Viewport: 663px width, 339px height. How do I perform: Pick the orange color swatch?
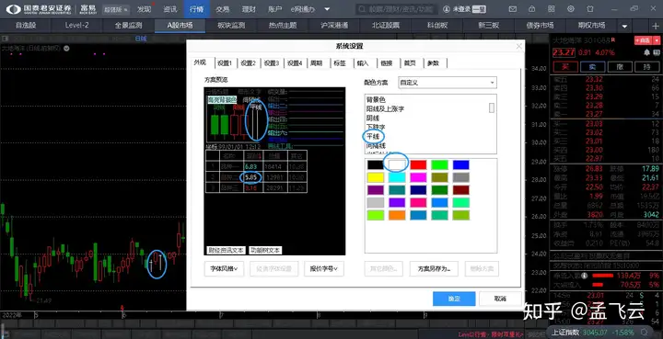click(x=397, y=215)
